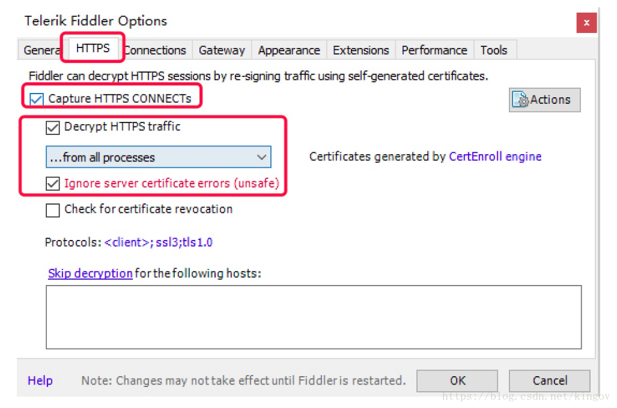Confirm settings with the OK button
Viewport: 617px width, 408px height.
457,380
